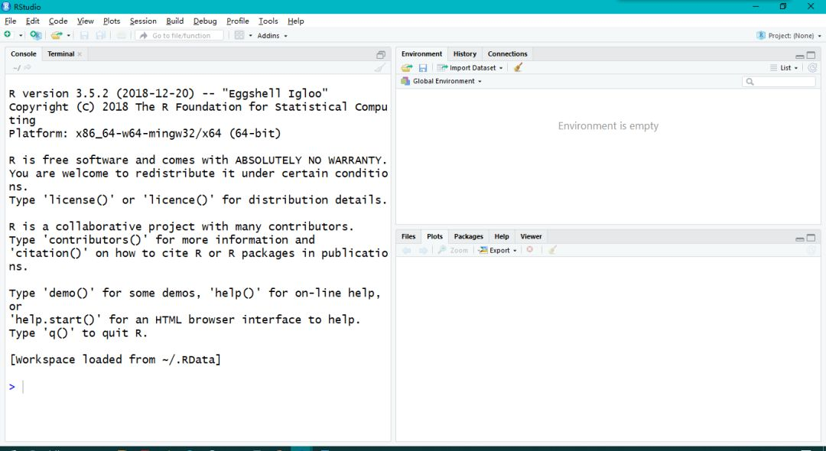Viewport: 826px width, 451px height.
Task: Open the Plots menu
Action: coord(112,21)
